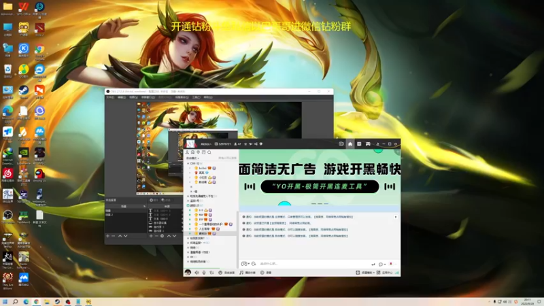Open the template list icon beside the home icon
The height and width of the screenshot is (306, 544).
click(359, 144)
